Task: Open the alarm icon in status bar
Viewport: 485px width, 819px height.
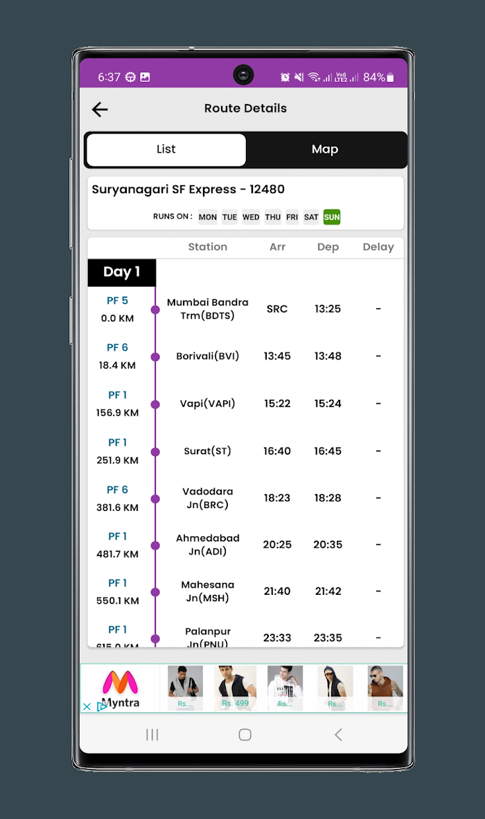Action: (x=285, y=77)
